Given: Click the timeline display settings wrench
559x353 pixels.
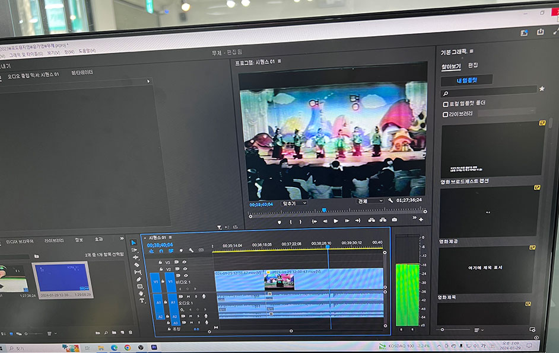Looking at the screenshot, I should [x=191, y=251].
